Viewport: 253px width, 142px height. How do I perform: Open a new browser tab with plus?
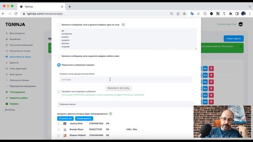pos(70,7)
